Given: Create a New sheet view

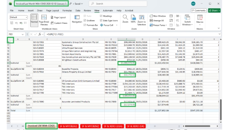Looking at the screenshot, I should pyautogui.click(x=21, y=23).
